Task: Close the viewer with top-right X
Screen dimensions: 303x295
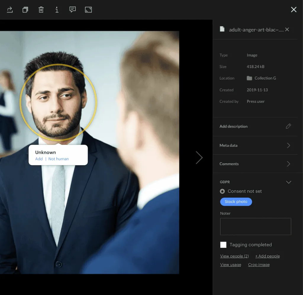Action: (x=294, y=9)
